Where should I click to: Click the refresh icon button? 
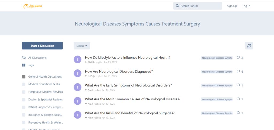click(249, 46)
